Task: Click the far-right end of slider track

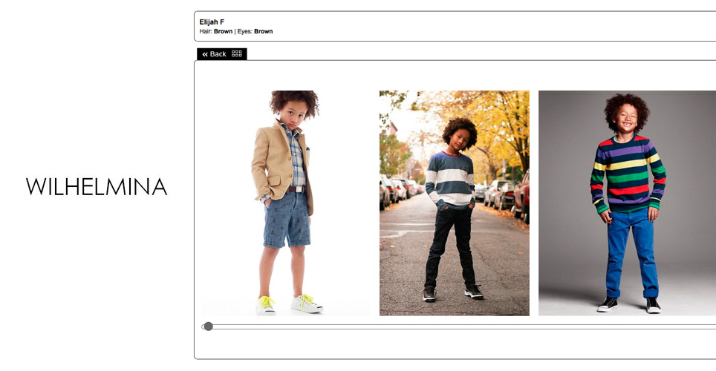Action: [x=712, y=326]
